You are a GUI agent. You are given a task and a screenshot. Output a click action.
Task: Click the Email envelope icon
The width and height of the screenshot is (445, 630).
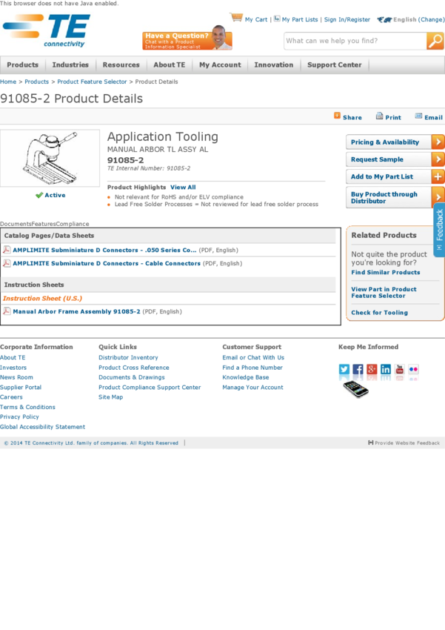click(x=418, y=116)
